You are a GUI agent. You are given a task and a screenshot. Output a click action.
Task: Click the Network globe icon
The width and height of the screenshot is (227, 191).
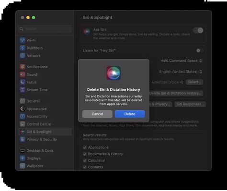click(23, 55)
